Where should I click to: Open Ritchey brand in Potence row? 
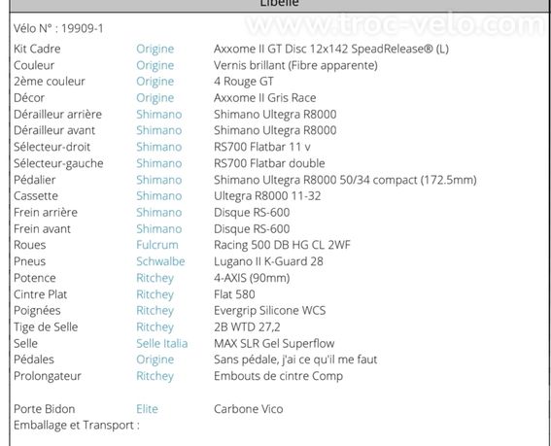tap(155, 278)
